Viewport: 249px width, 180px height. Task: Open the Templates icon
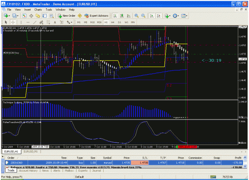tap(183, 16)
